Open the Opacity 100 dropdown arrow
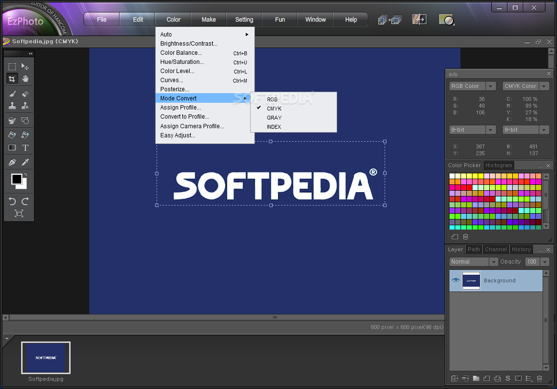This screenshot has width=557, height=389. [x=544, y=262]
